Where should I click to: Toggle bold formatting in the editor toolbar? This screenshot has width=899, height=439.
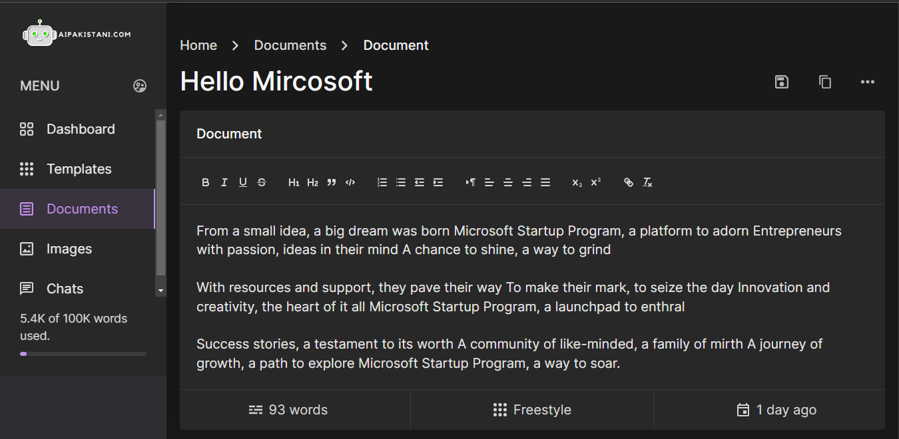click(x=206, y=182)
